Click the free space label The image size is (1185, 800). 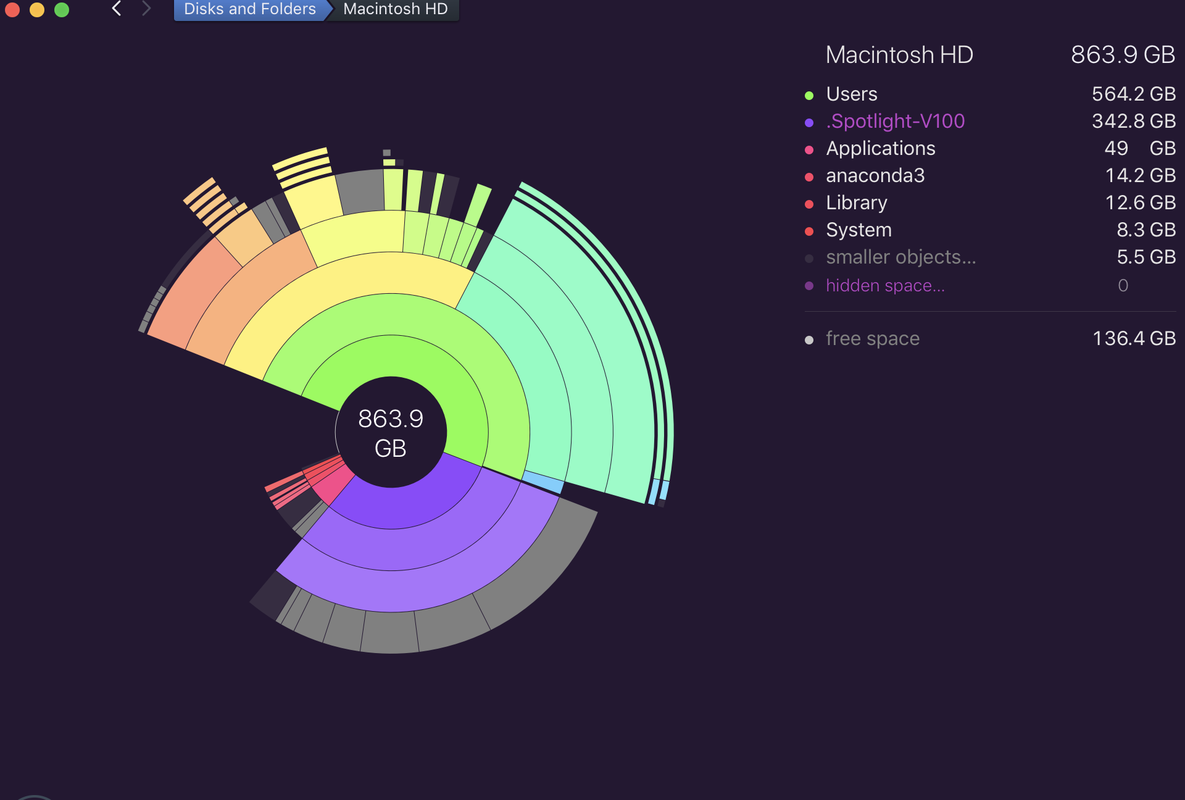pos(872,338)
